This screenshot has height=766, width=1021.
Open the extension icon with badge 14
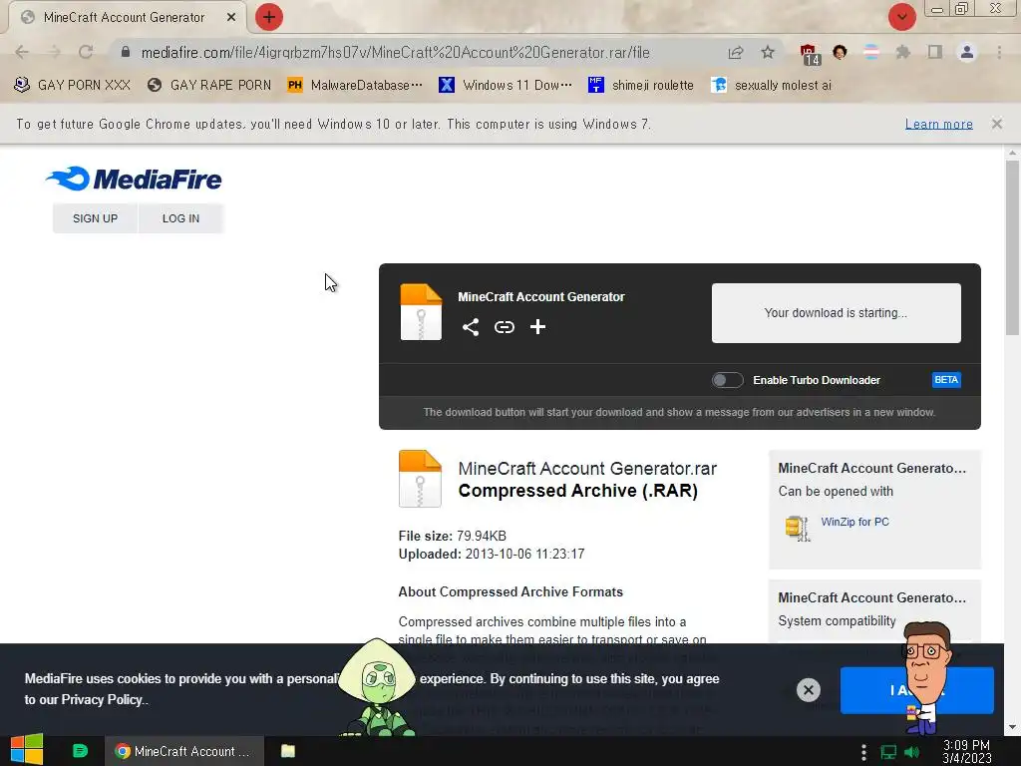(x=810, y=54)
